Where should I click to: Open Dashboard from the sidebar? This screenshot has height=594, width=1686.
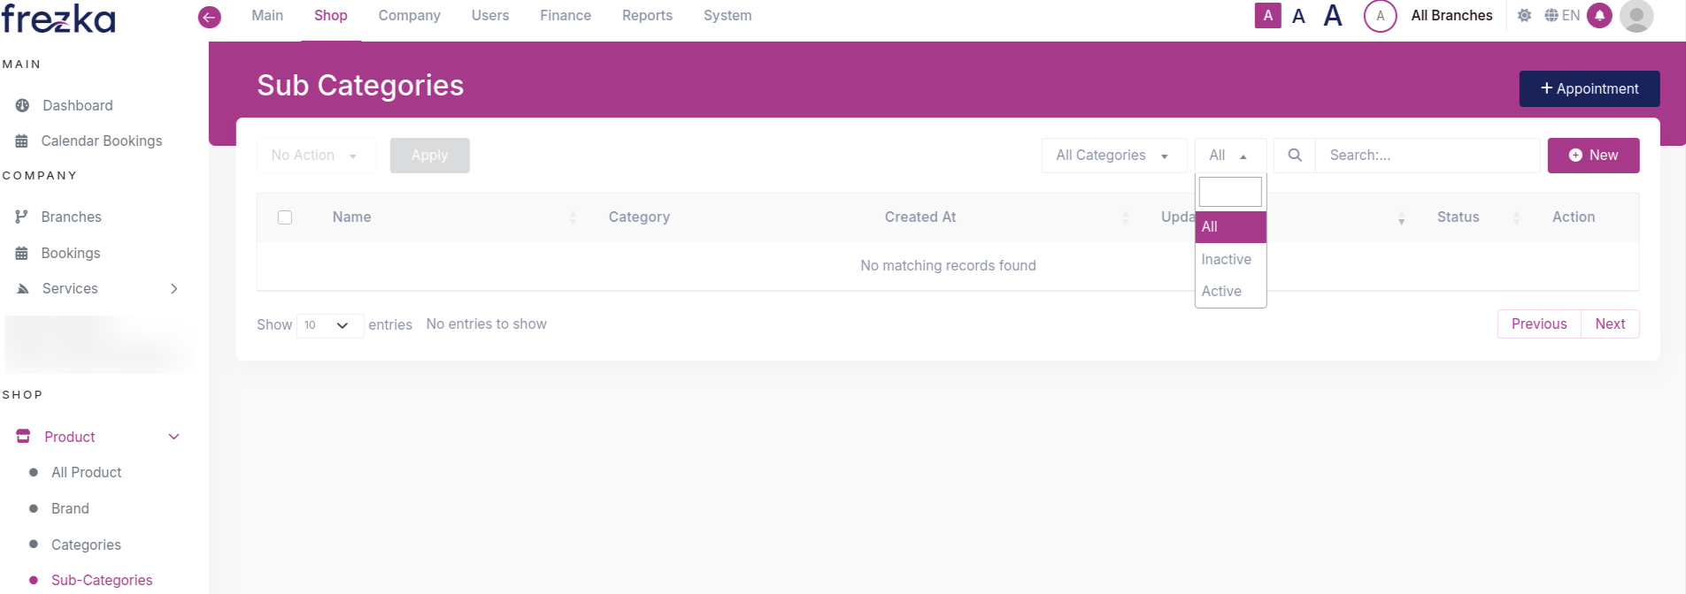coord(77,105)
